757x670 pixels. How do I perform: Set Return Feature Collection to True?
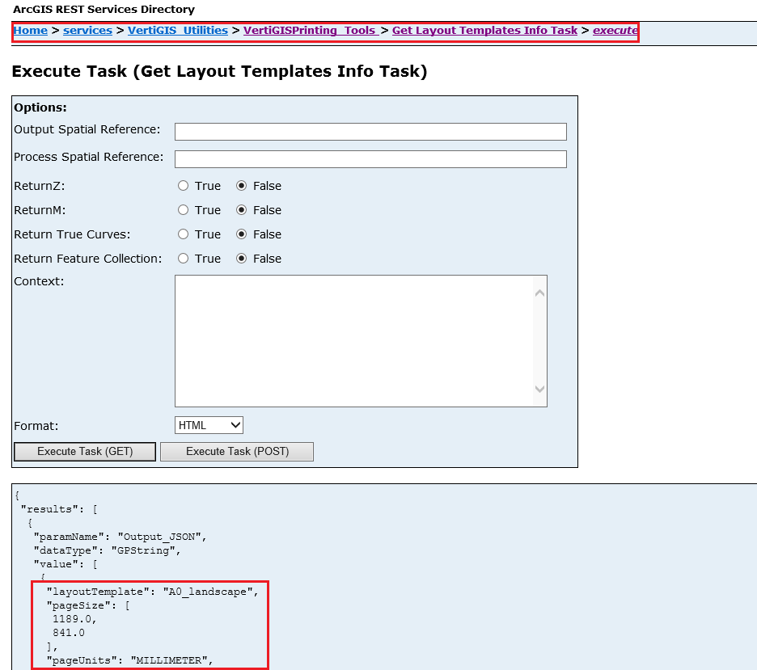tap(183, 258)
